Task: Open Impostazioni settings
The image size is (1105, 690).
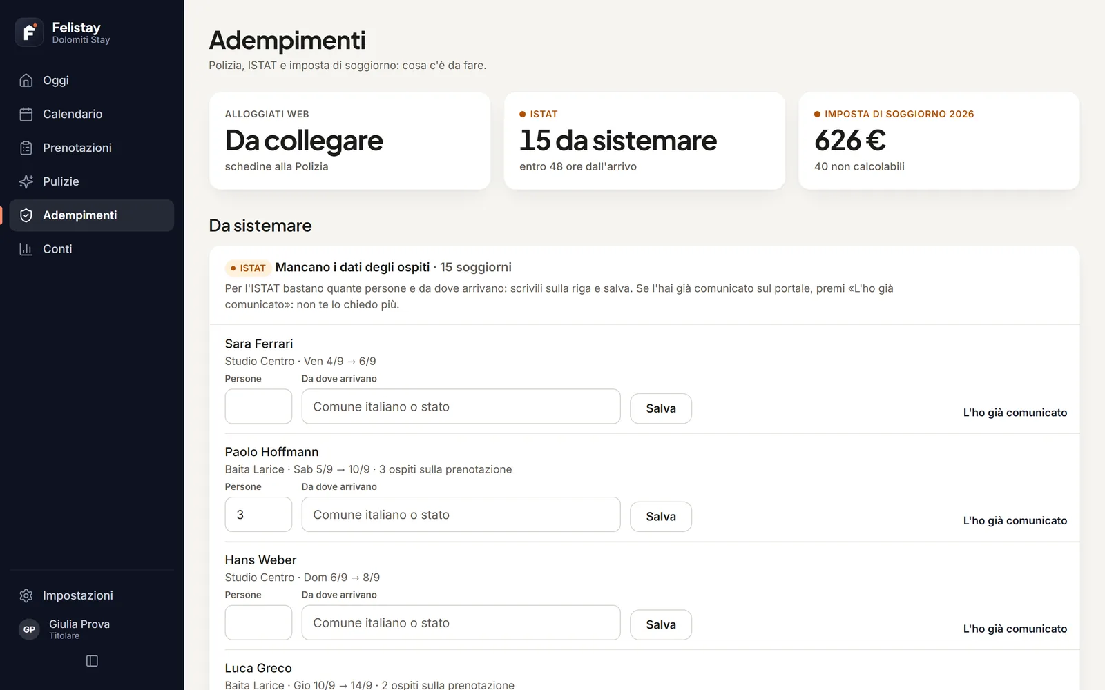Action: coord(92,595)
